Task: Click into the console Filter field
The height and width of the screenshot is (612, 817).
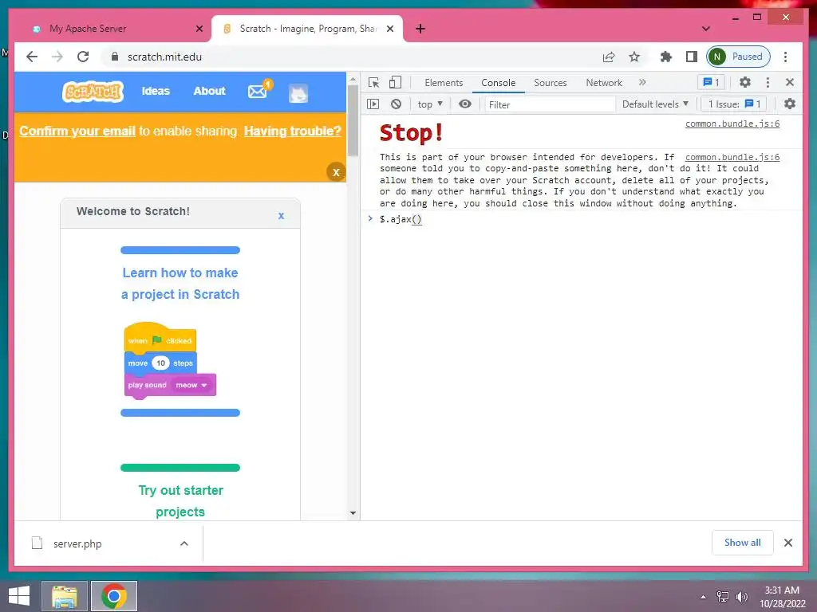Action: coord(551,104)
